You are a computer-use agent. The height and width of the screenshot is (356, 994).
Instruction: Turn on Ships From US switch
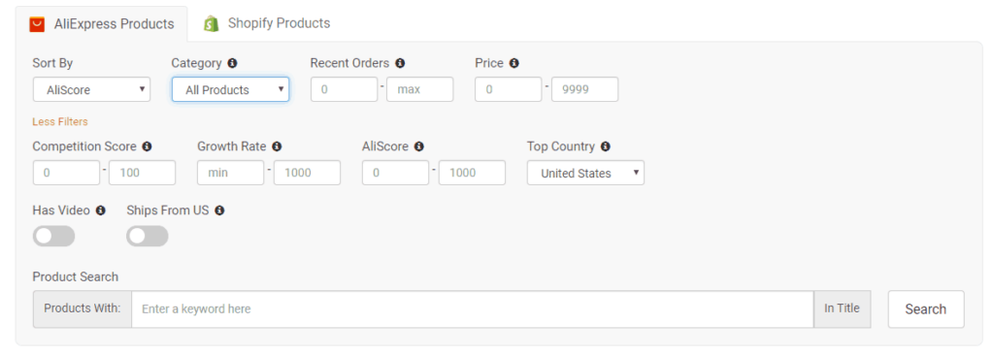coord(148,237)
